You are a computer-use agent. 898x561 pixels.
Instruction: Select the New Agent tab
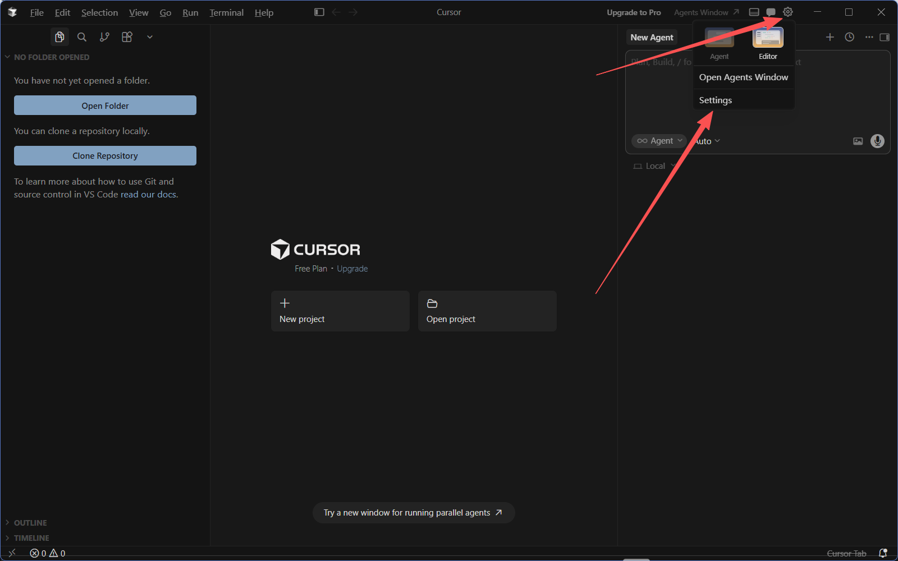(652, 38)
